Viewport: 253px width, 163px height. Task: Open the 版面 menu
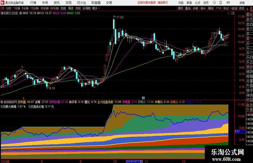tap(189, 3)
